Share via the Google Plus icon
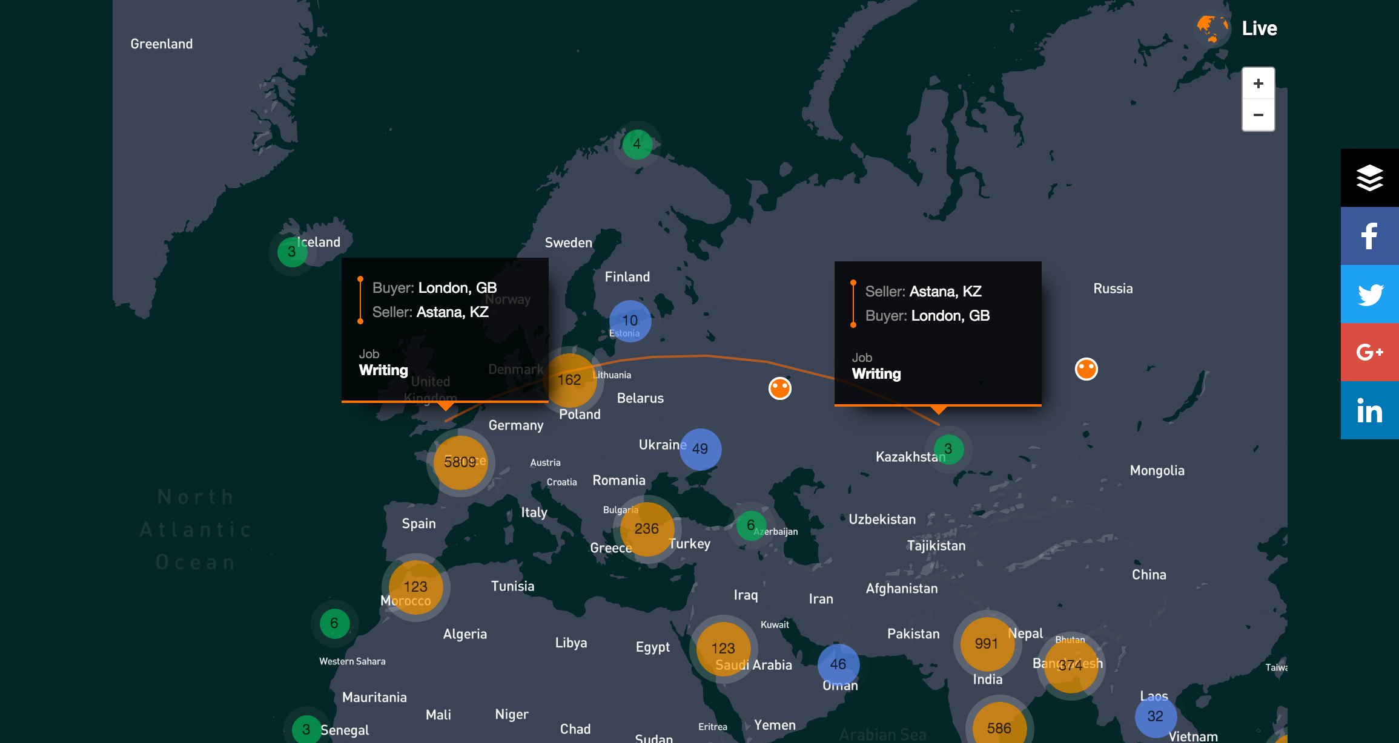The width and height of the screenshot is (1399, 743). point(1370,352)
